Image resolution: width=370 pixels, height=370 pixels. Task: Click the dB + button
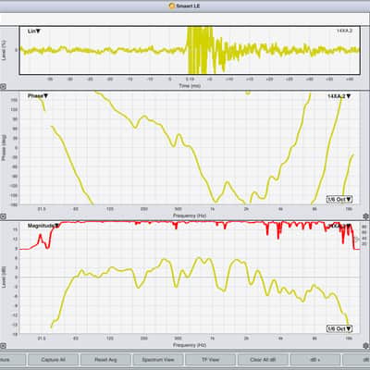tap(315, 360)
